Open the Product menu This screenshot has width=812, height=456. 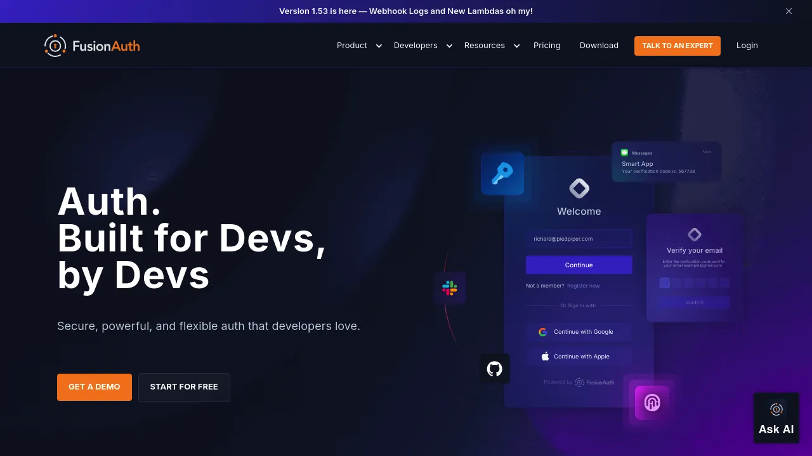click(352, 46)
